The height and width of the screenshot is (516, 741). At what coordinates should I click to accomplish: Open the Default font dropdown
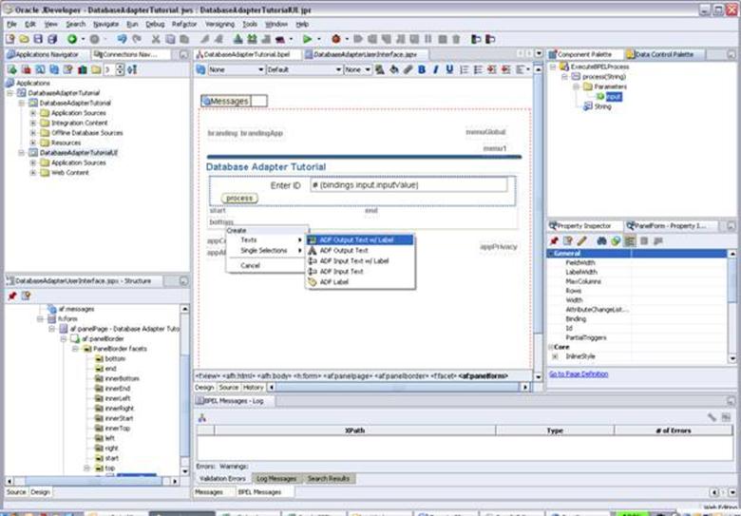304,69
